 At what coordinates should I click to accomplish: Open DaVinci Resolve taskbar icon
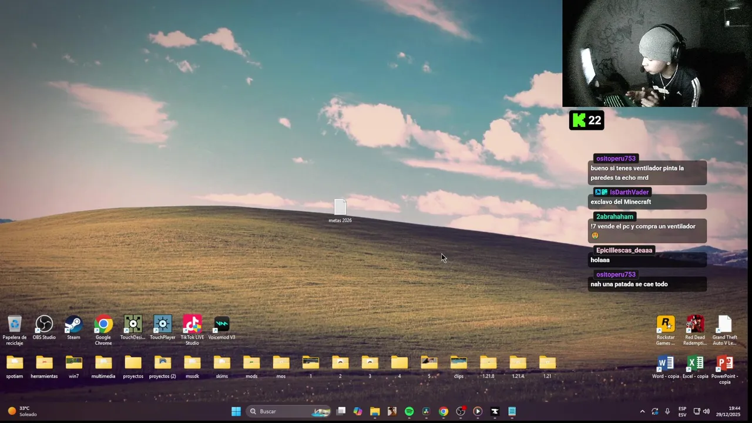pyautogui.click(x=427, y=411)
